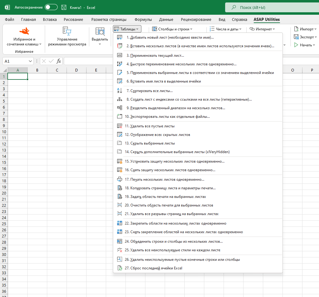This screenshot has height=297, width=319.
Task: Expand the Интернет dropdown
Action: tap(262, 29)
